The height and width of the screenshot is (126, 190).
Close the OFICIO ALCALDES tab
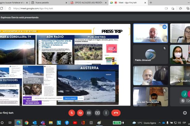(106, 2)
